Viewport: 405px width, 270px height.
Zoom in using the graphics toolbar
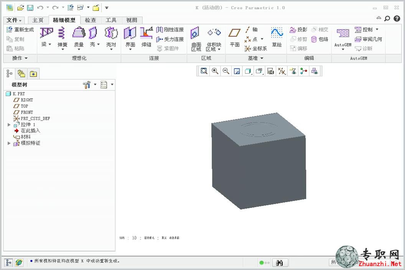215,71
